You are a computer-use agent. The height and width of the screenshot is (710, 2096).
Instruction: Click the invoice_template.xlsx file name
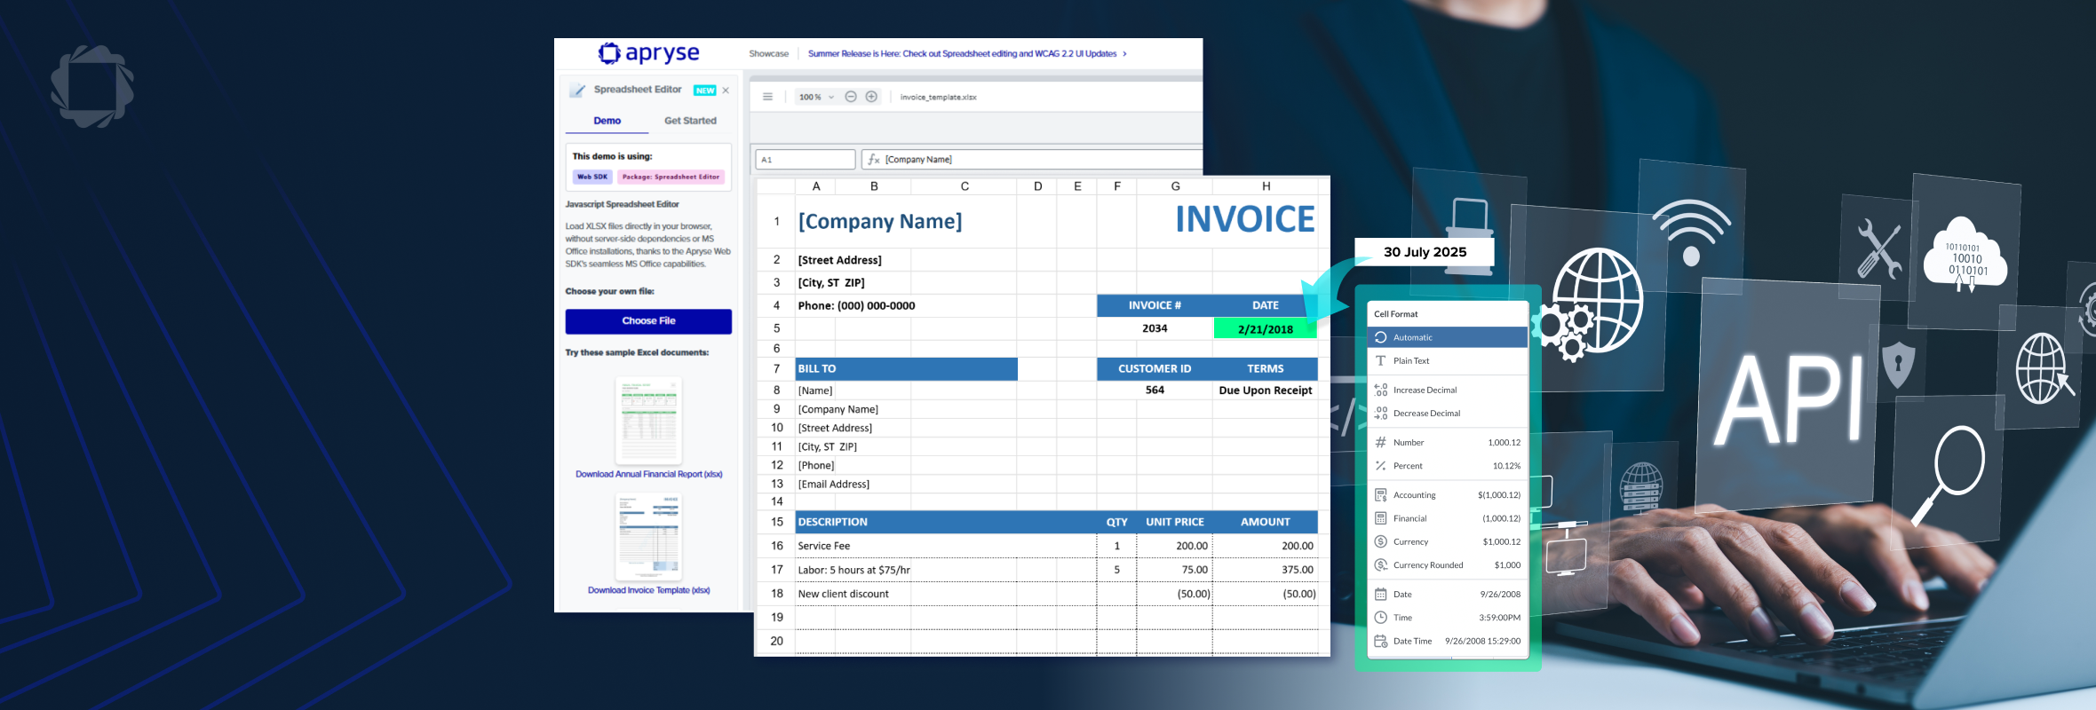click(938, 98)
